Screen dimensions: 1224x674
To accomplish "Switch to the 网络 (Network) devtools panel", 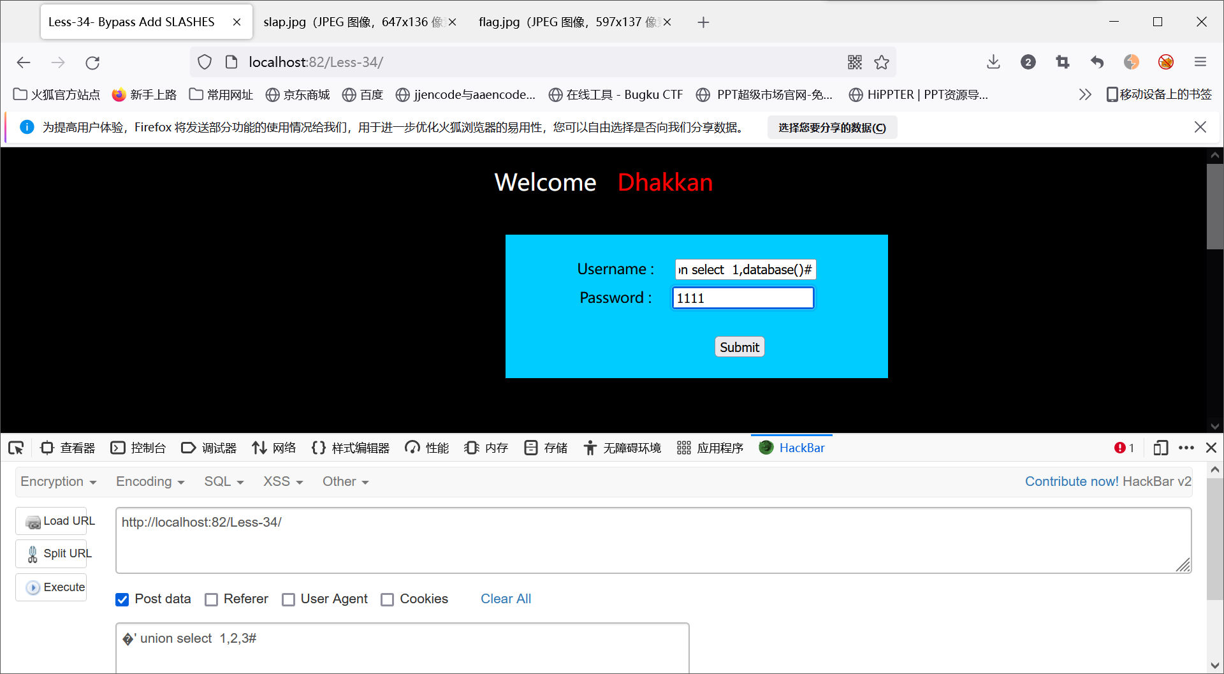I will (274, 448).
